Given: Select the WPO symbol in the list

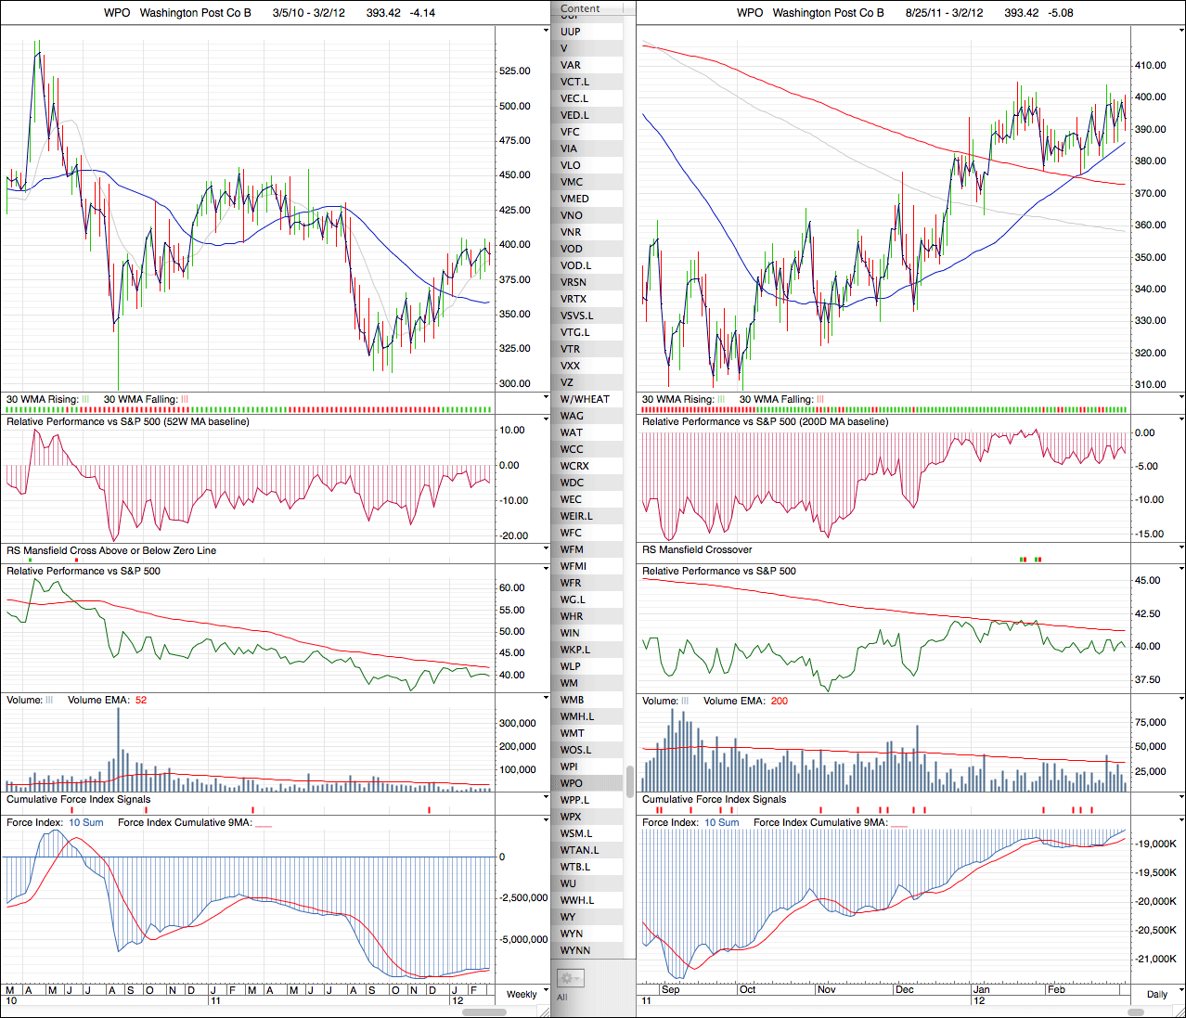Looking at the screenshot, I should click(572, 783).
